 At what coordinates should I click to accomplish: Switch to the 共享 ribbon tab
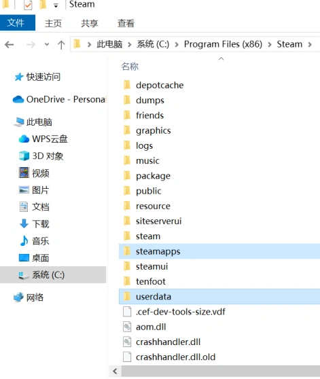90,23
